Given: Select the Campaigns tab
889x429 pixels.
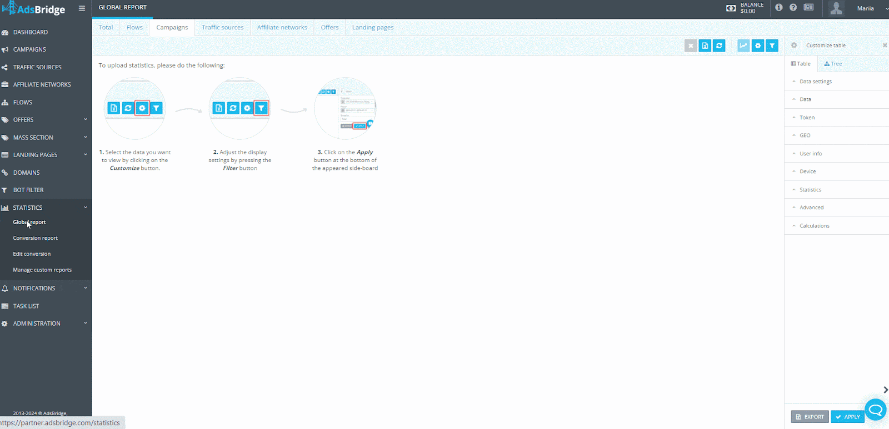Looking at the screenshot, I should [x=172, y=27].
